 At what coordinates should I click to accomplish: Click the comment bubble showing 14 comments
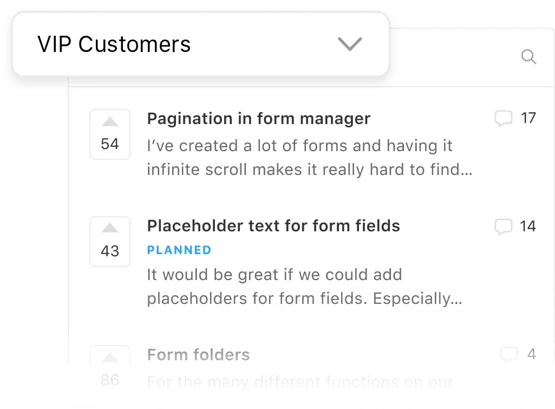coord(504,226)
